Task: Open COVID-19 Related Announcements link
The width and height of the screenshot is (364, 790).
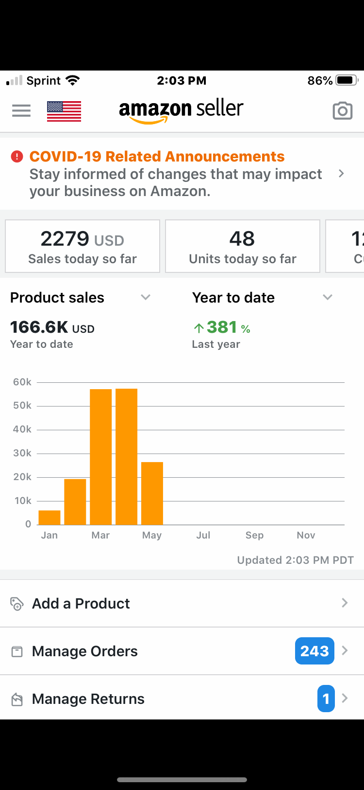Action: pos(157,157)
